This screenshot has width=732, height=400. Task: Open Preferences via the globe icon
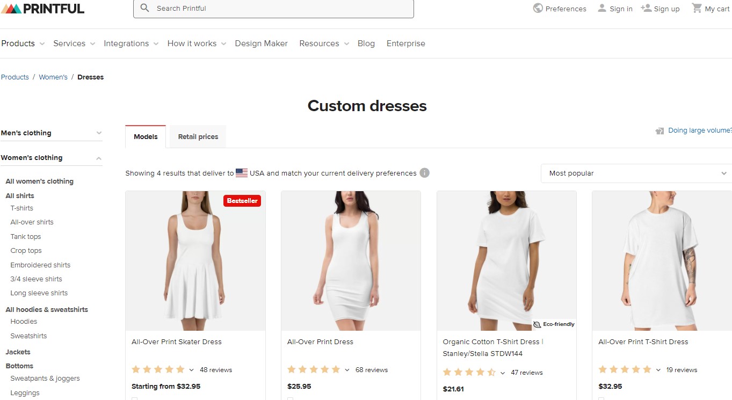537,9
